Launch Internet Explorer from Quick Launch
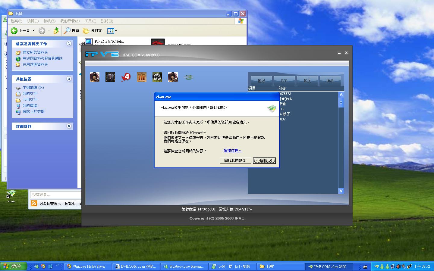The image size is (434, 271). point(50,266)
